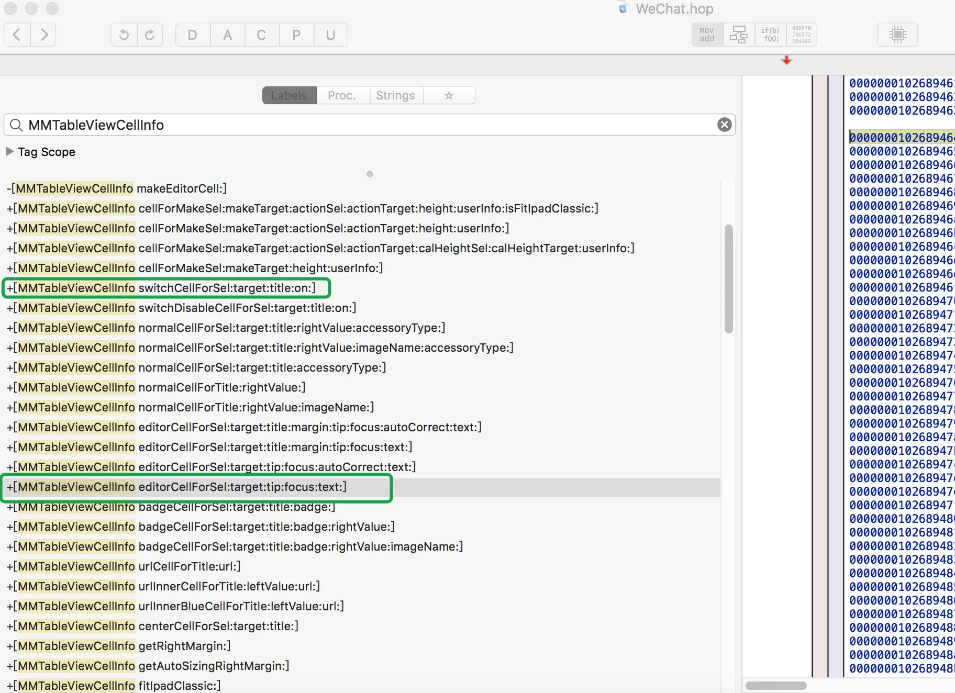Switch to hexadecimal view icon
This screenshot has width=955, height=693.
coord(802,35)
